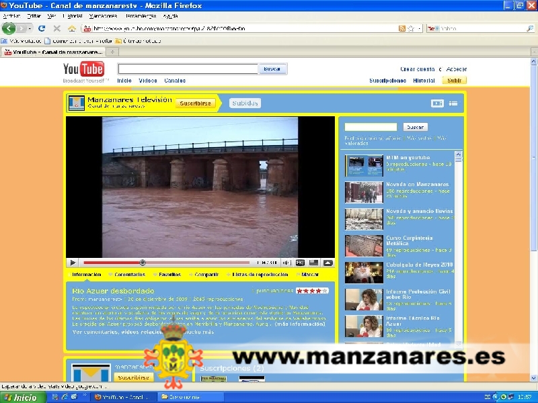The image size is (538, 403).
Task: Open the Inicio link in YouTube nav
Action: 124,81
